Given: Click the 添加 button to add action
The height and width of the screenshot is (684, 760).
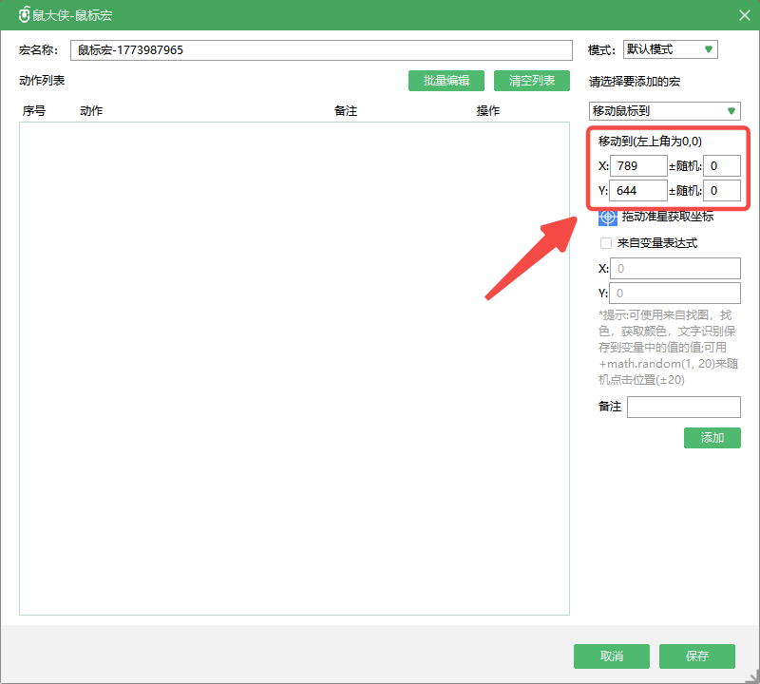Looking at the screenshot, I should click(x=712, y=438).
